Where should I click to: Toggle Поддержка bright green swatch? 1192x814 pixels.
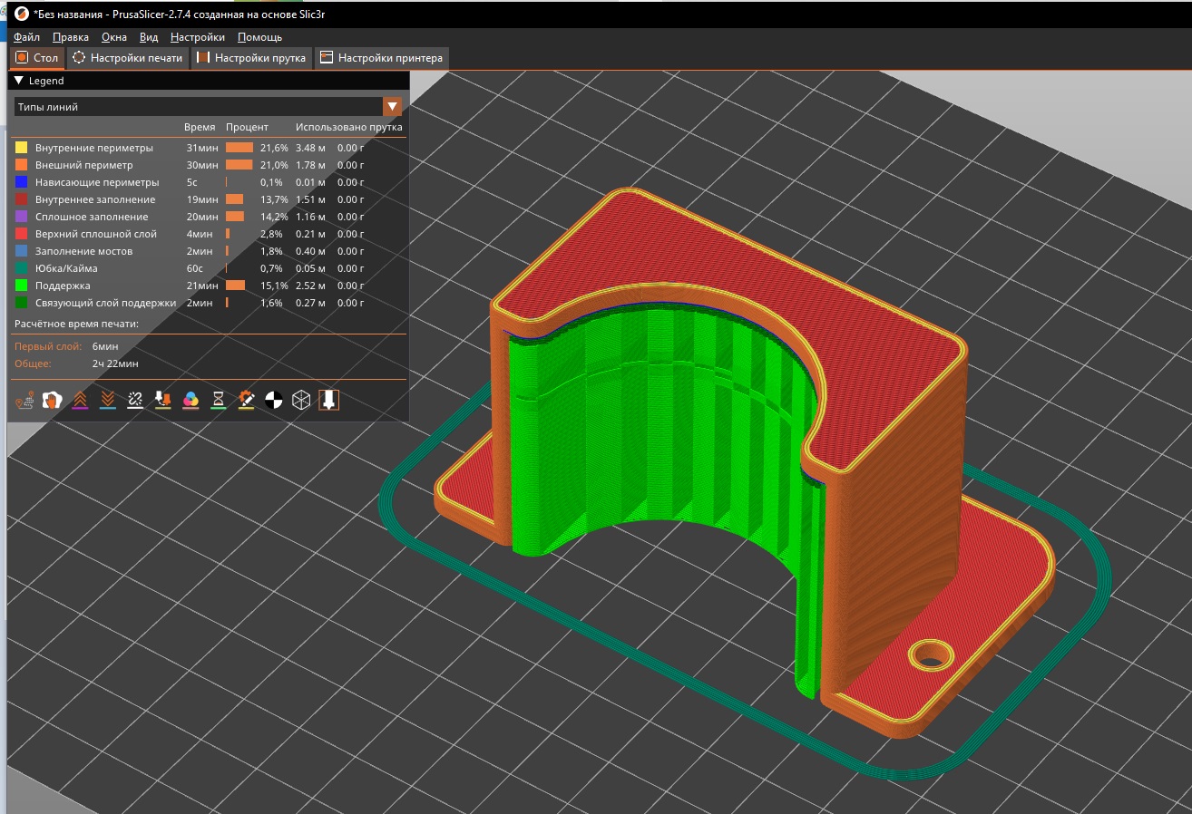(22, 286)
